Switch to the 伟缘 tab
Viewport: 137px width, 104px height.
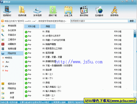pos(48,26)
